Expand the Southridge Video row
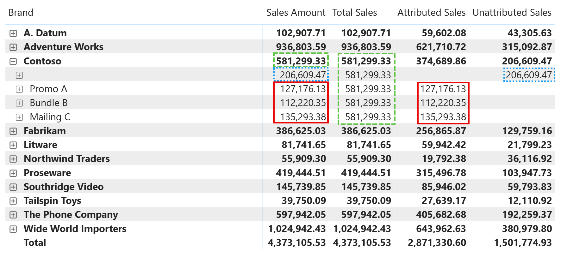The height and width of the screenshot is (263, 567). 13,187
